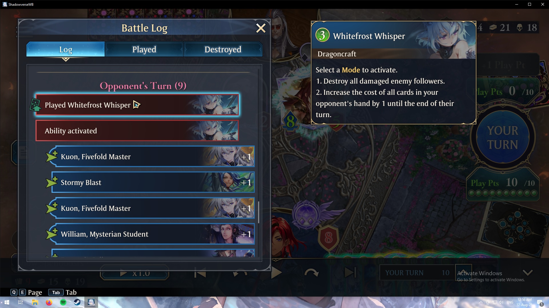The width and height of the screenshot is (549, 308).
Task: Click the skip-to-previous-turn replay icon
Action: (200, 273)
